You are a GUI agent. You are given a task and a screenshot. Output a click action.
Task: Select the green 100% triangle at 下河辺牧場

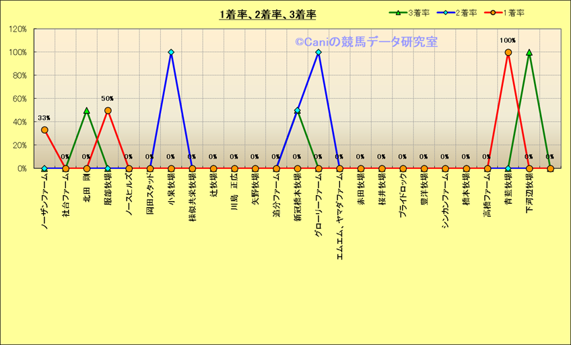point(529,52)
